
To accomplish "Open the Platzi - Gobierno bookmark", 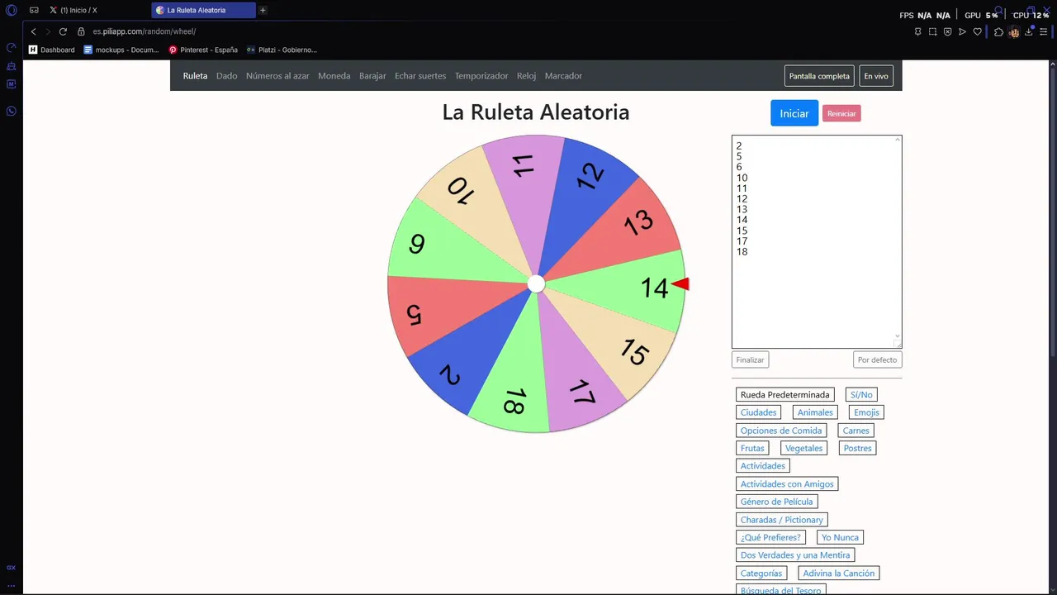I will pos(282,50).
